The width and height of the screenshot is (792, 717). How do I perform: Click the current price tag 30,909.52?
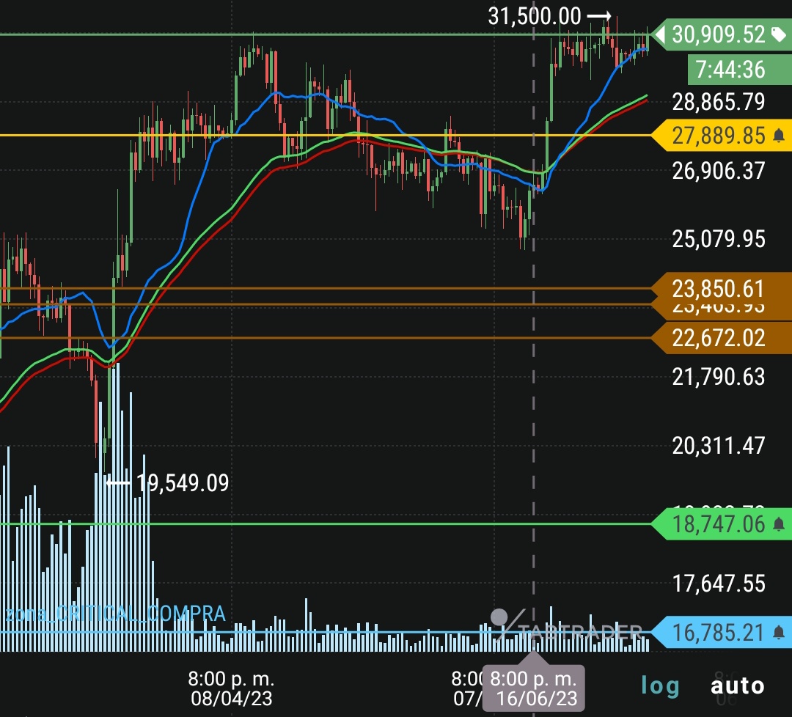(x=722, y=34)
